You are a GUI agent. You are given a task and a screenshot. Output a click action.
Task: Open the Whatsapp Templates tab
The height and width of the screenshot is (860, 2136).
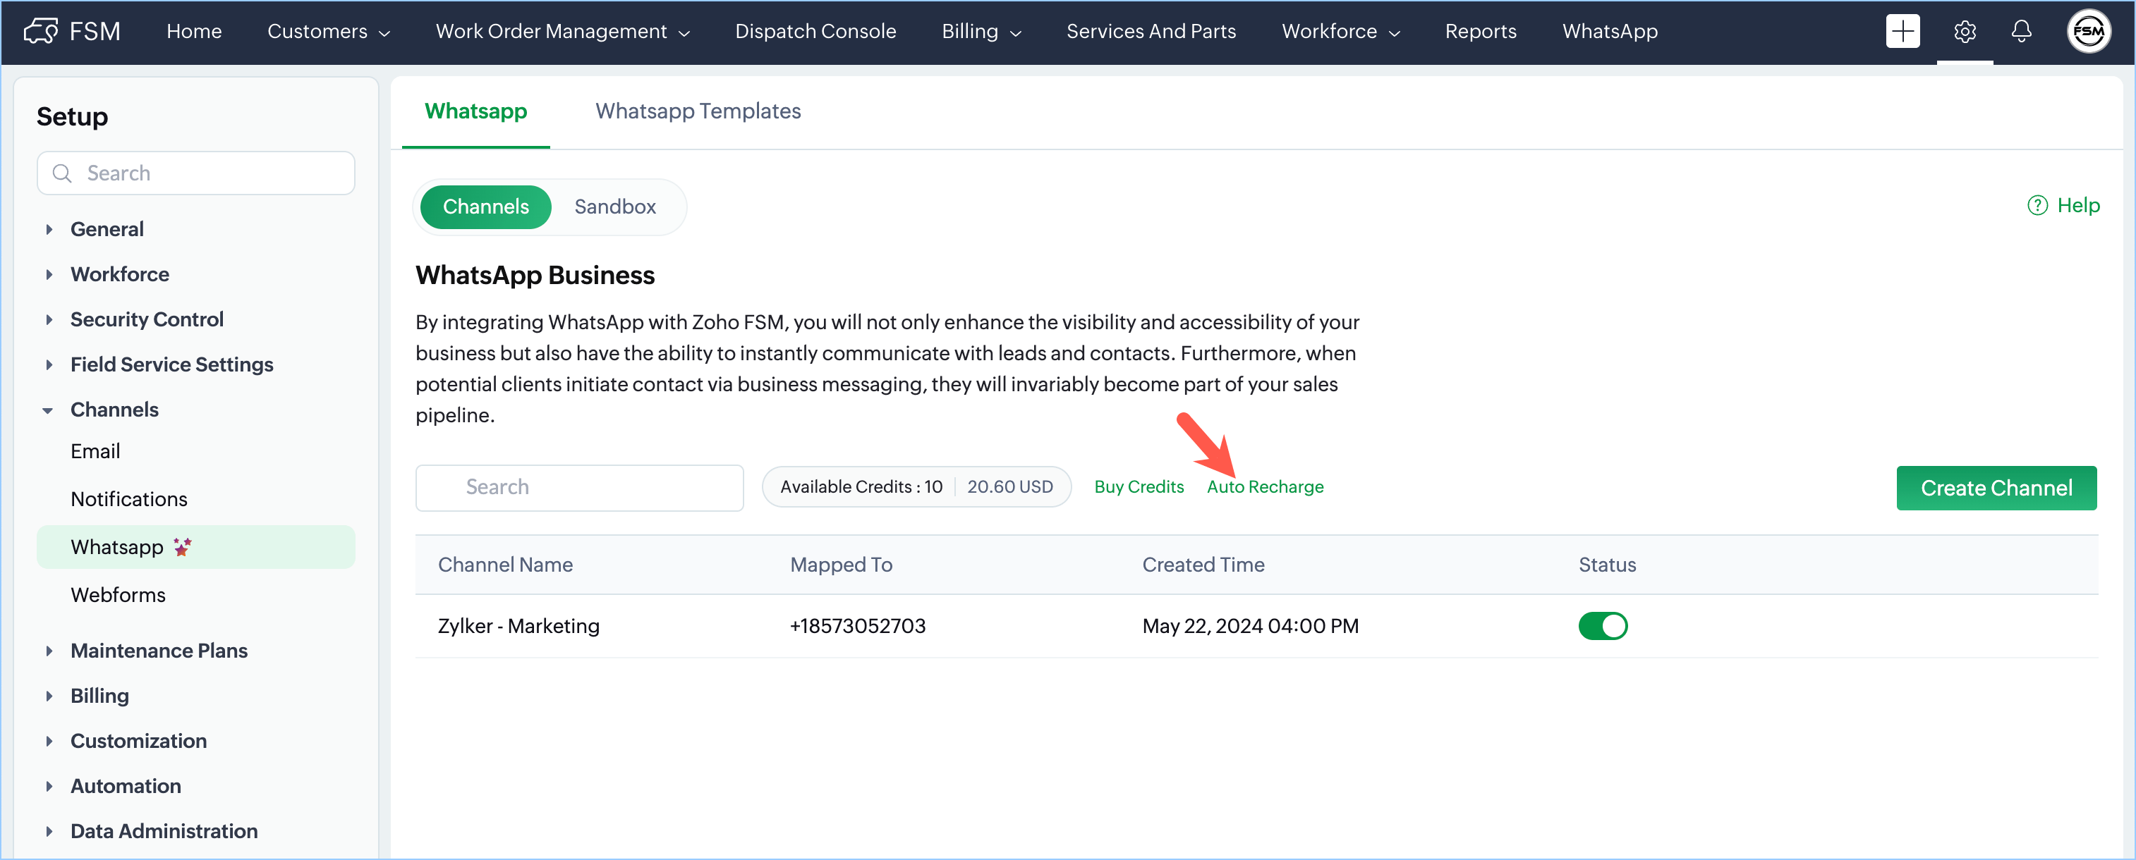698,111
